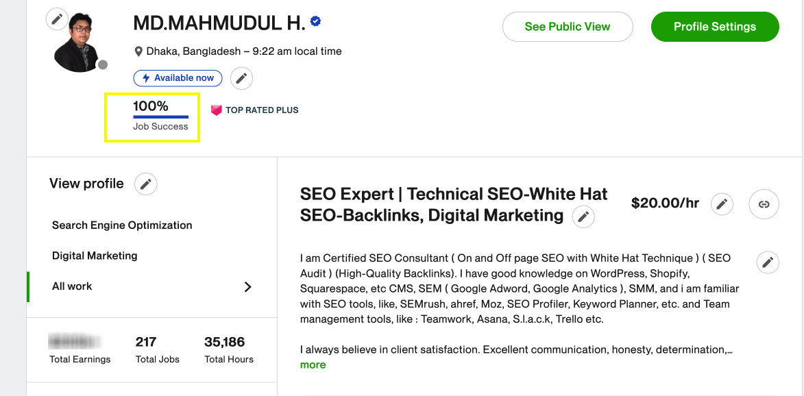Click See Public View button
Viewport: 804px width, 396px height.
568,27
